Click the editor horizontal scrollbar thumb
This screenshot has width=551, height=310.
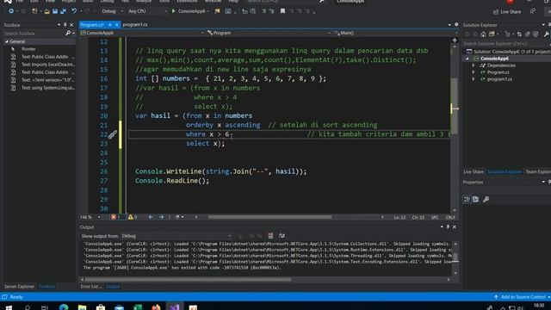(x=269, y=217)
